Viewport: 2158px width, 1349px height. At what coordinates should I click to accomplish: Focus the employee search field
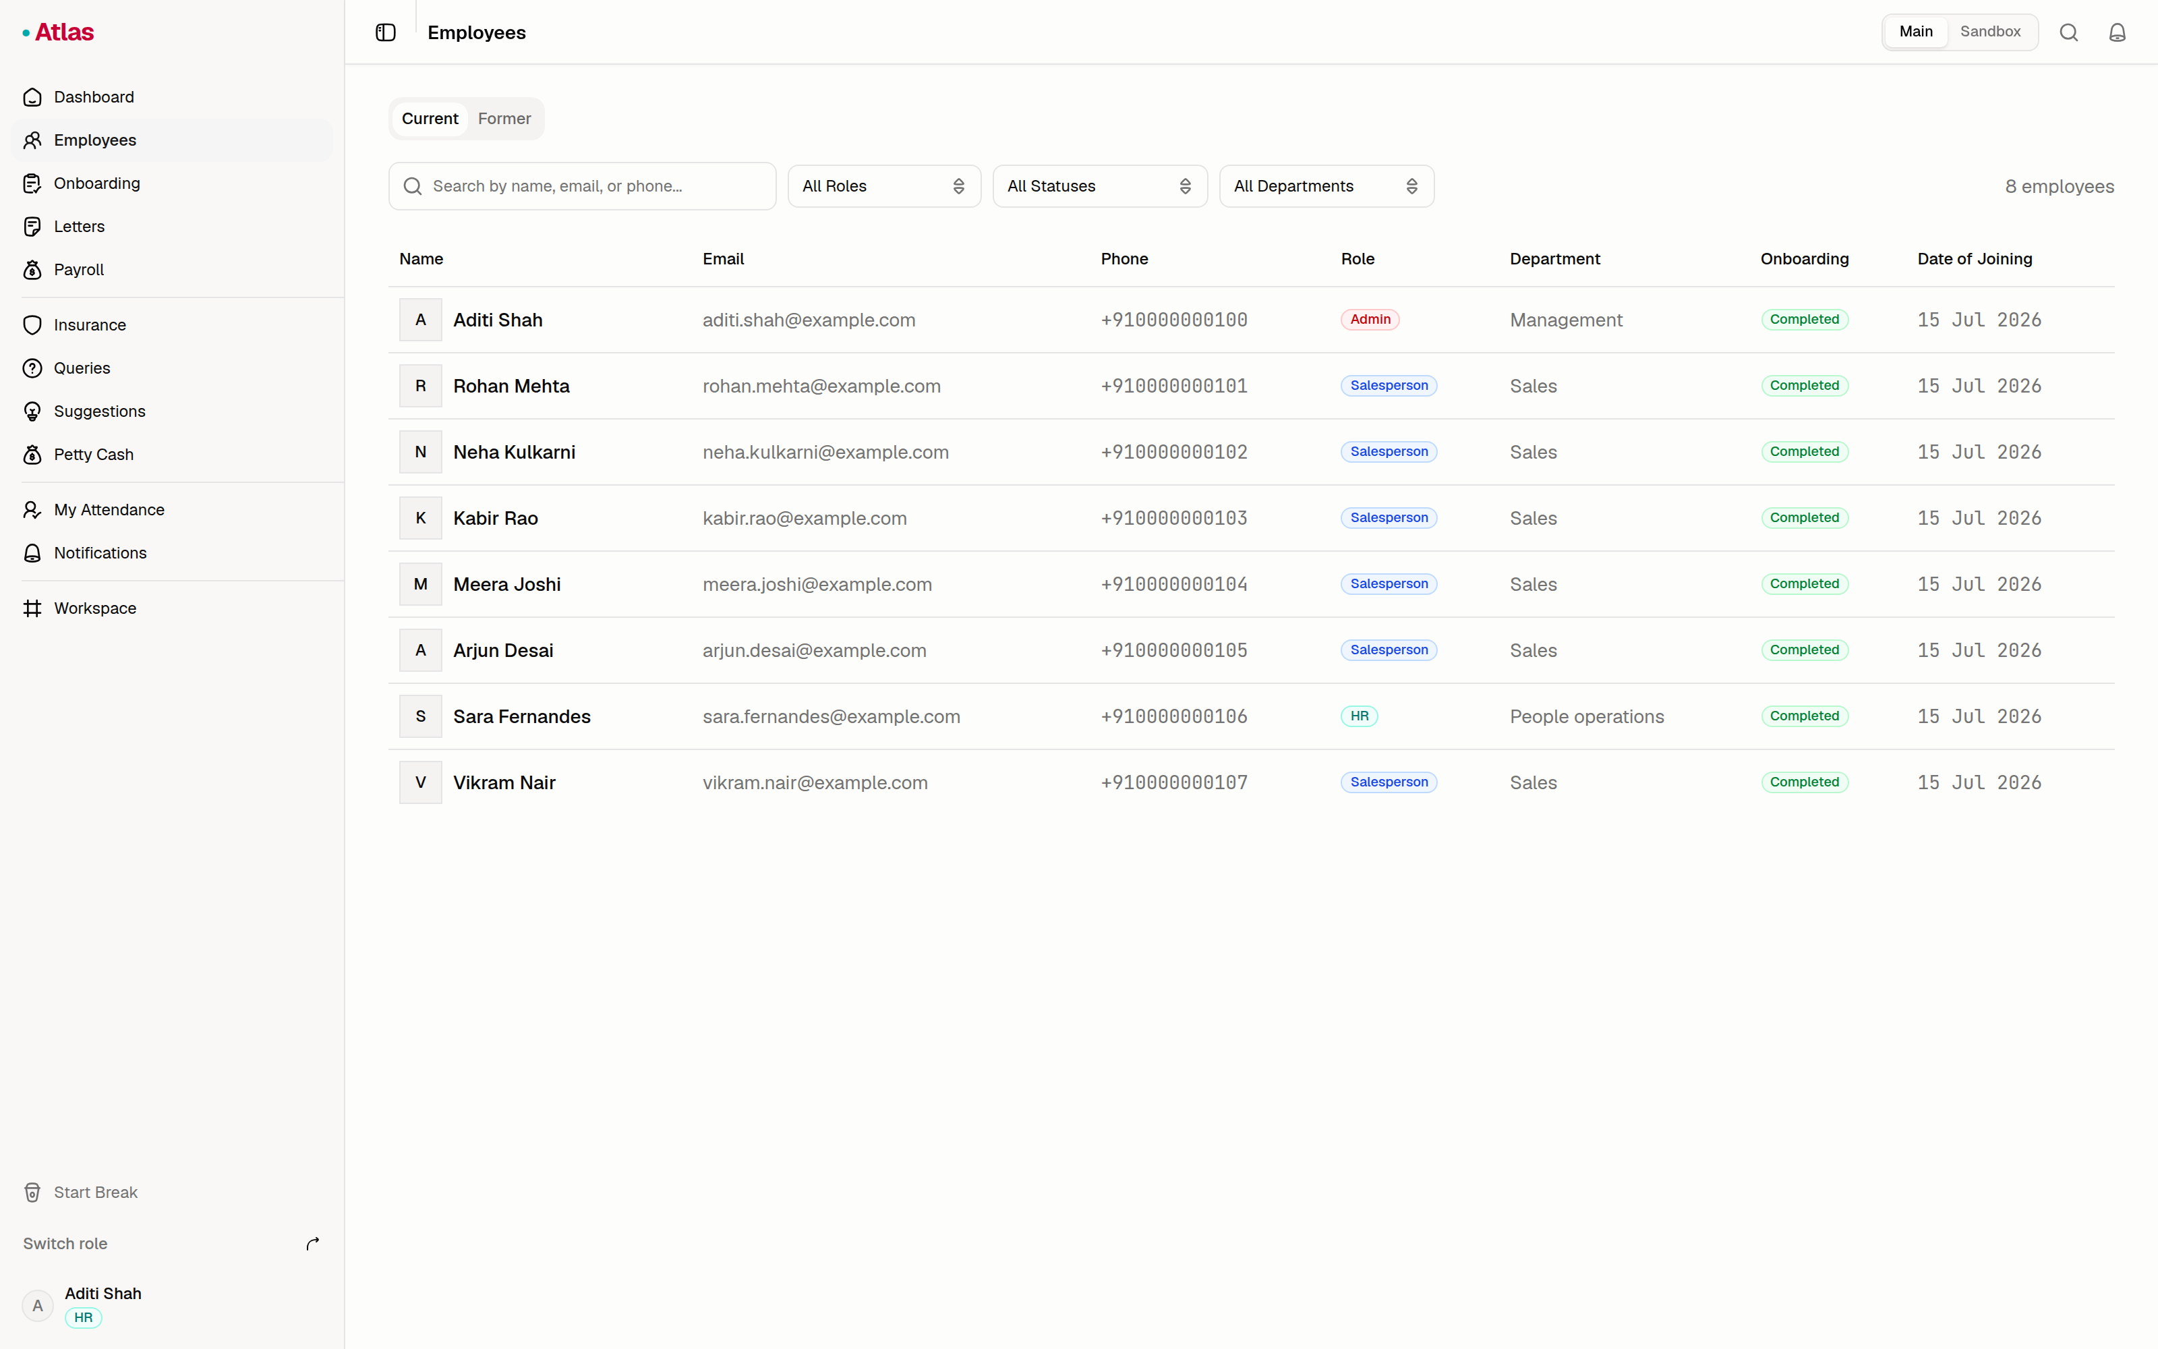[582, 186]
